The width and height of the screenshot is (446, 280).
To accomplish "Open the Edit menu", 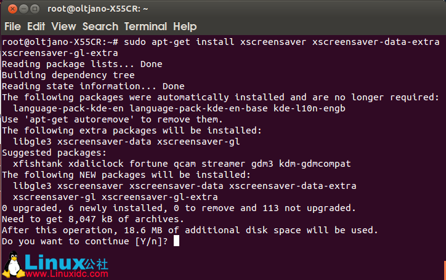I will click(36, 26).
